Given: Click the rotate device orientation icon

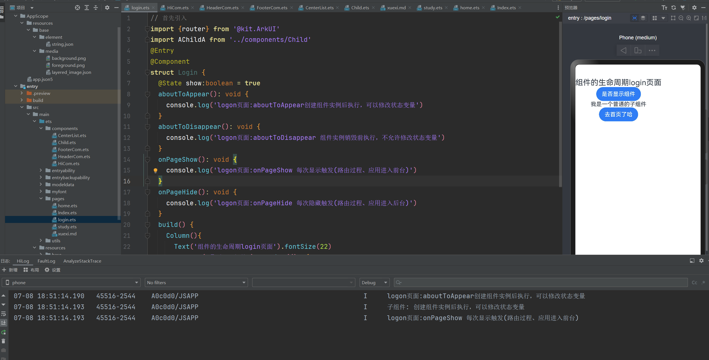Looking at the screenshot, I should pyautogui.click(x=638, y=51).
